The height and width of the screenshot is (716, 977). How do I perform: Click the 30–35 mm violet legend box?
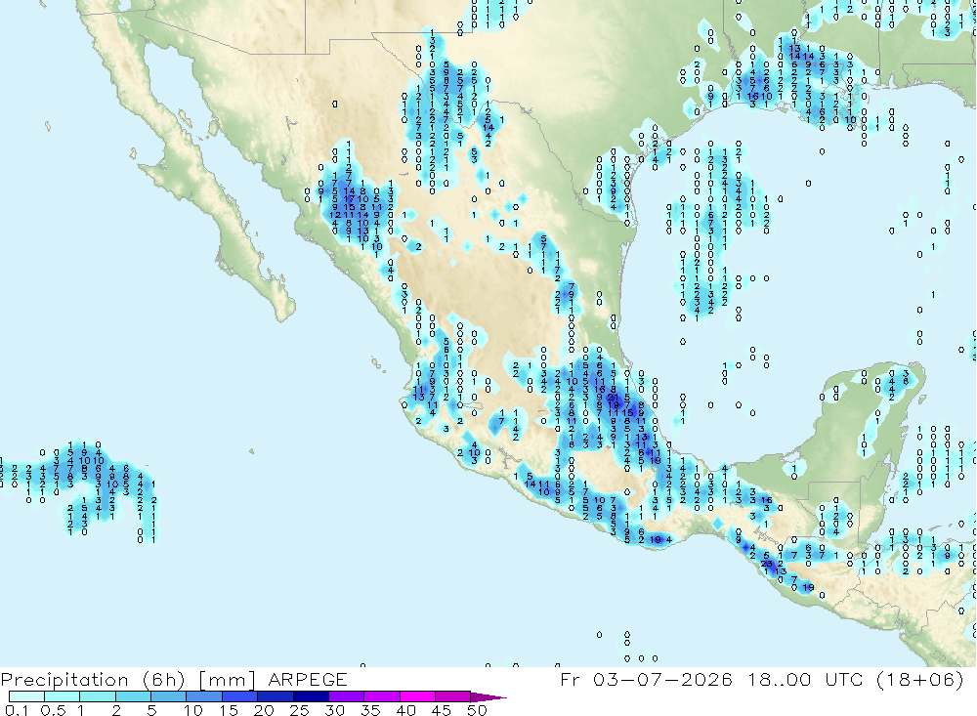346,696
